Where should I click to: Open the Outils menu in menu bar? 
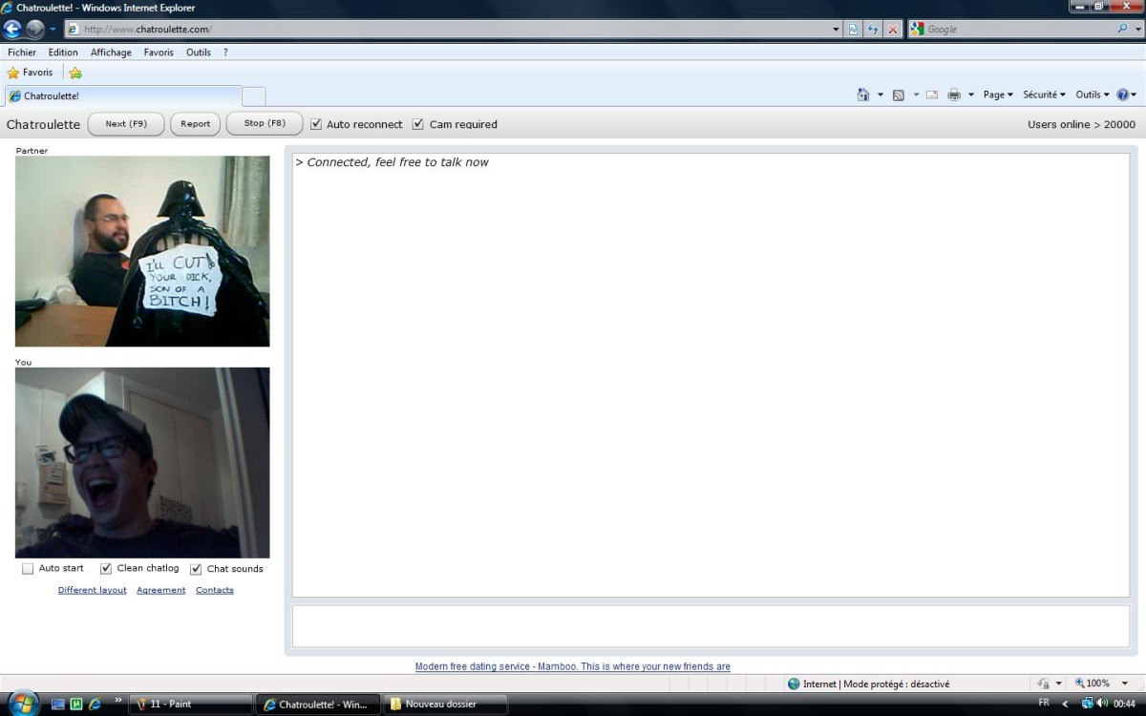(x=199, y=53)
